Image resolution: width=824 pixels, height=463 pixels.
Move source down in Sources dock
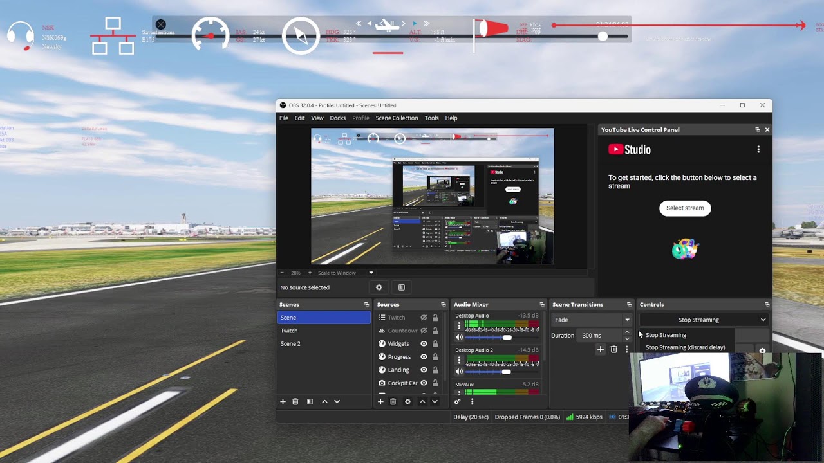(x=435, y=402)
